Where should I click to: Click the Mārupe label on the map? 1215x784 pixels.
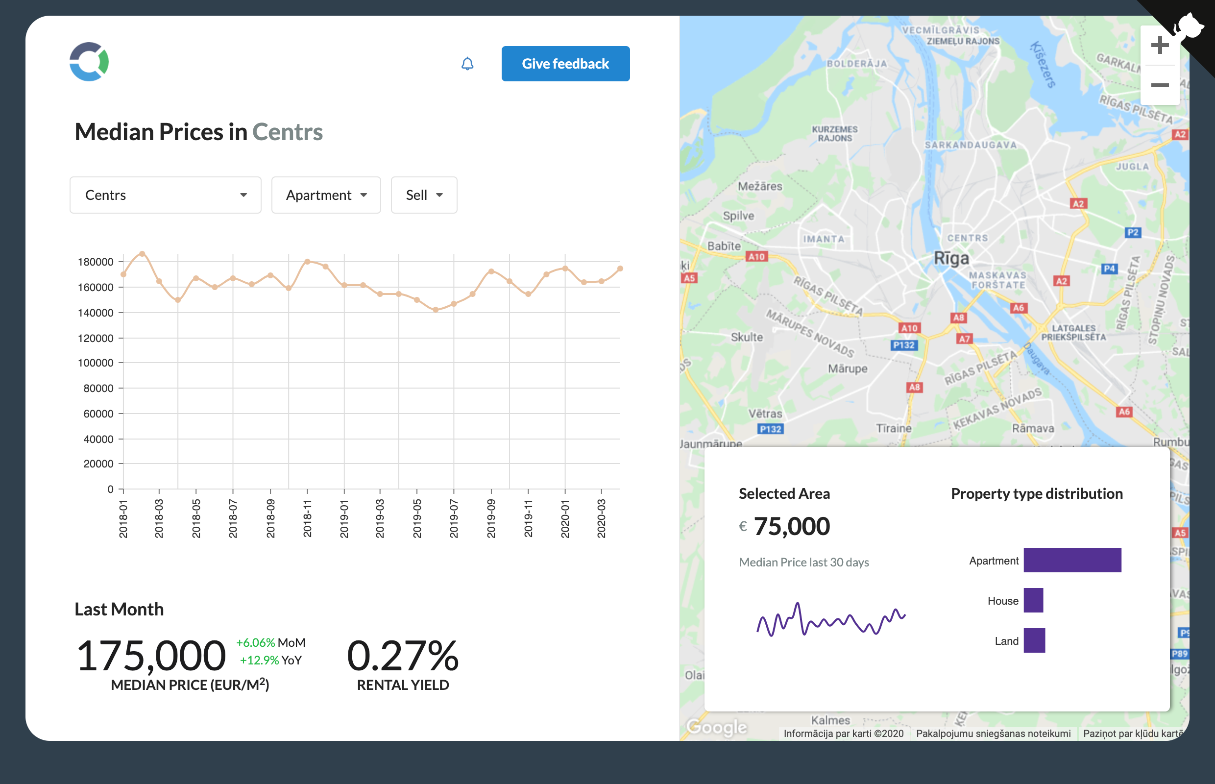point(848,368)
